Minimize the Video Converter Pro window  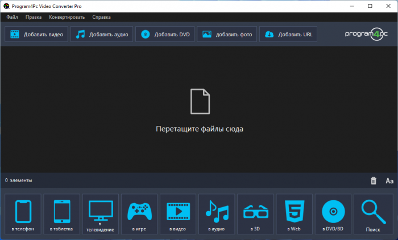tap(352, 6)
